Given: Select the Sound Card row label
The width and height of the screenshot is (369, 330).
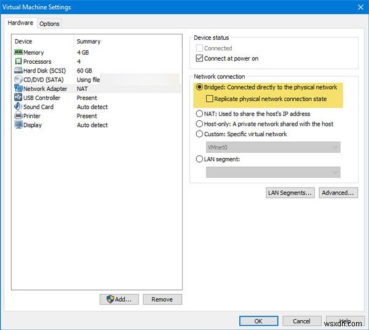Looking at the screenshot, I should [38, 107].
